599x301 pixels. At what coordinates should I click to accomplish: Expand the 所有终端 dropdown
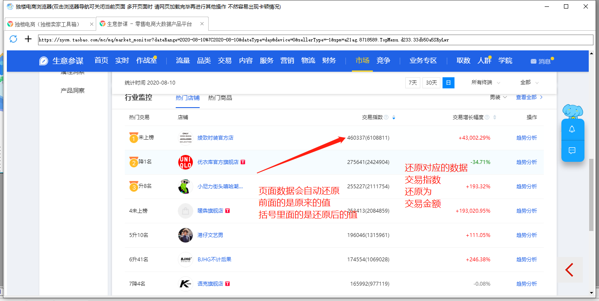pyautogui.click(x=486, y=83)
